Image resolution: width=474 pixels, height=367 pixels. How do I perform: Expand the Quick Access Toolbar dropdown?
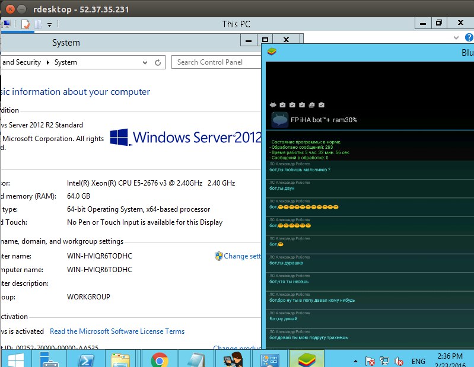point(50,24)
